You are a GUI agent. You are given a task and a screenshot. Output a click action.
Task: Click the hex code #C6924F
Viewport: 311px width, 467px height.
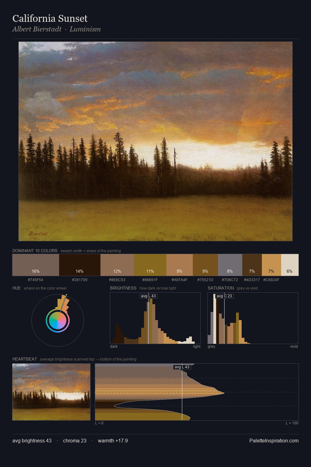(x=271, y=280)
